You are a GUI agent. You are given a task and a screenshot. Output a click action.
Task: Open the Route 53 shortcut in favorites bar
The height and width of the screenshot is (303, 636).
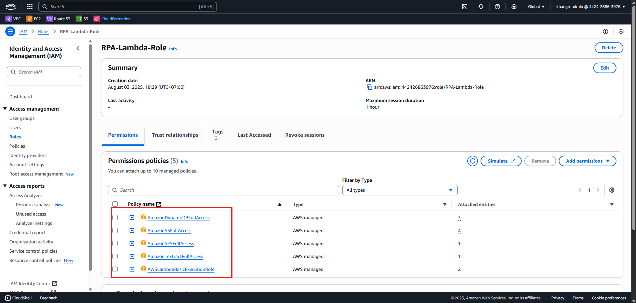[58, 19]
